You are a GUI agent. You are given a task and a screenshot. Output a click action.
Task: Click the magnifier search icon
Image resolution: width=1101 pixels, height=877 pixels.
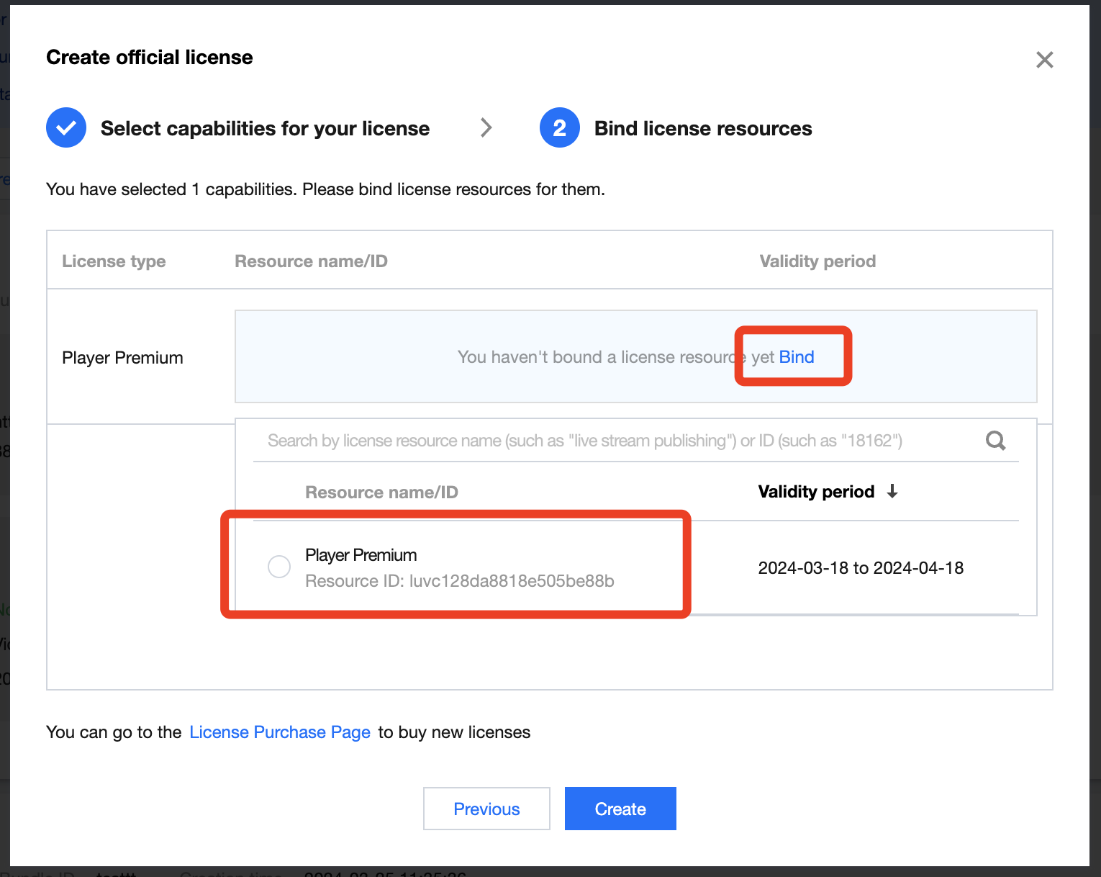pos(995,441)
